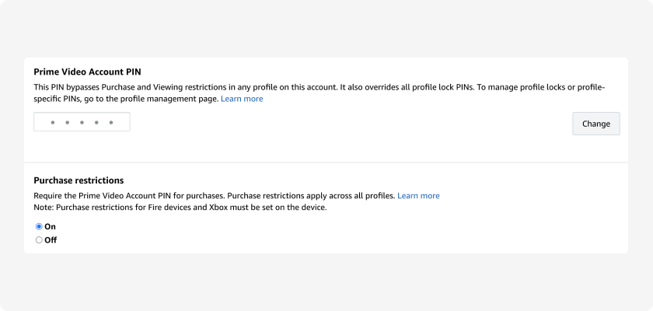Click the divider between PIN and Purchase sections
Screen dimensions: 653x311
tap(326, 162)
